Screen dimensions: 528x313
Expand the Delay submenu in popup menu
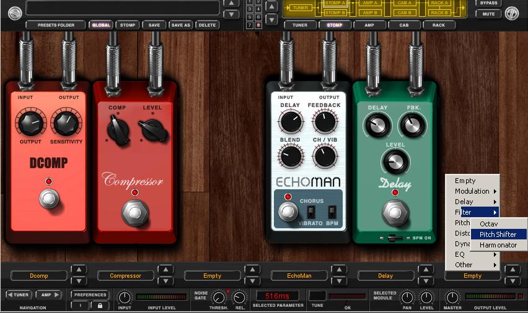click(x=472, y=202)
